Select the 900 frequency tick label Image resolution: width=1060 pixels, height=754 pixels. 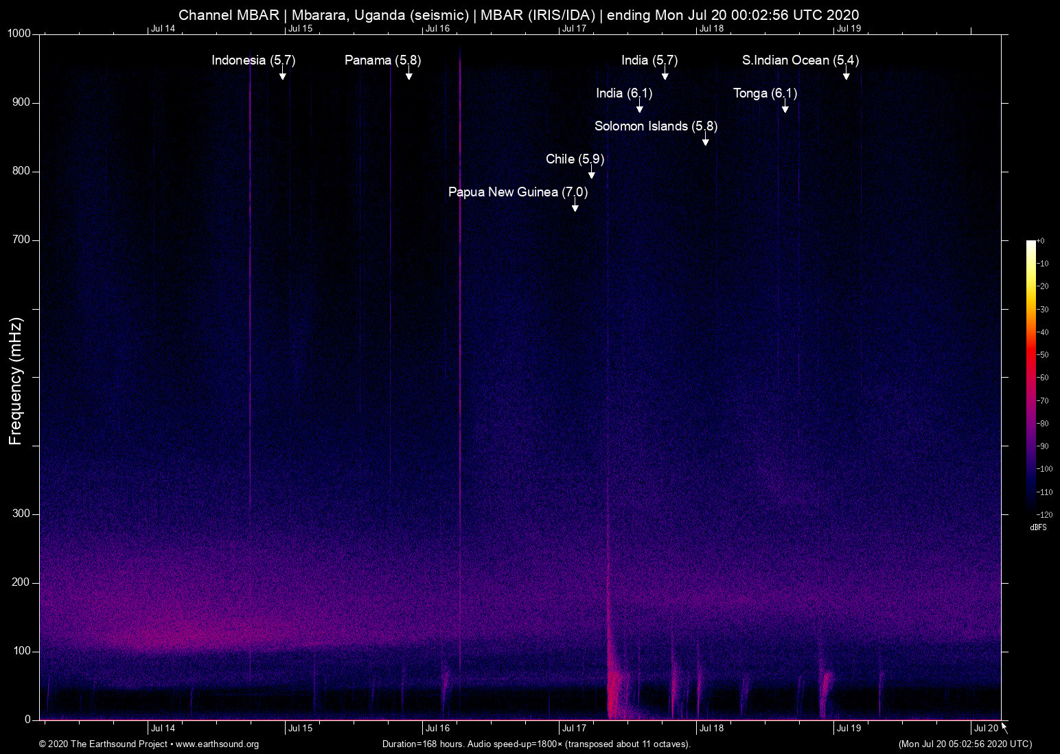[x=21, y=102]
